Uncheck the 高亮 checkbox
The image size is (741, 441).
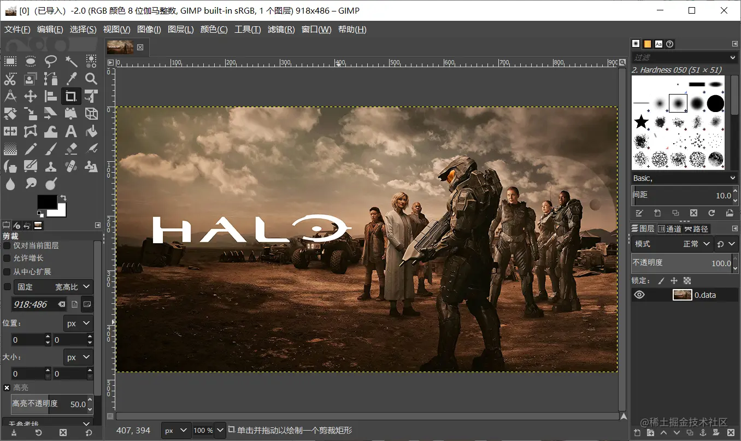coord(7,387)
